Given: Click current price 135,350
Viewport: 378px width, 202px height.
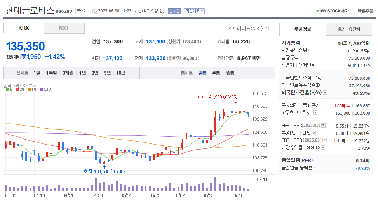Looking at the screenshot, I should [25, 46].
